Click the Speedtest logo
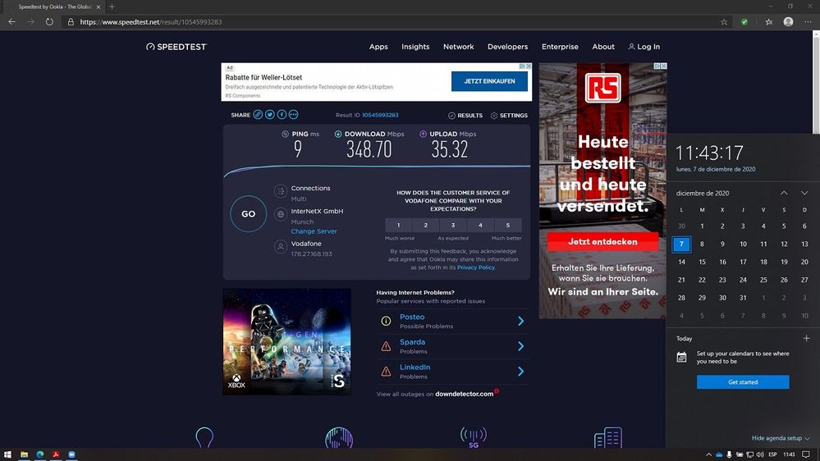 coord(176,47)
